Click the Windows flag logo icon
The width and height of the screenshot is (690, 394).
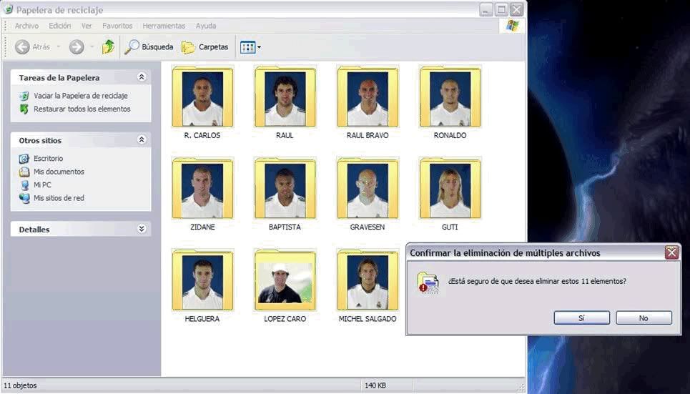(512, 26)
